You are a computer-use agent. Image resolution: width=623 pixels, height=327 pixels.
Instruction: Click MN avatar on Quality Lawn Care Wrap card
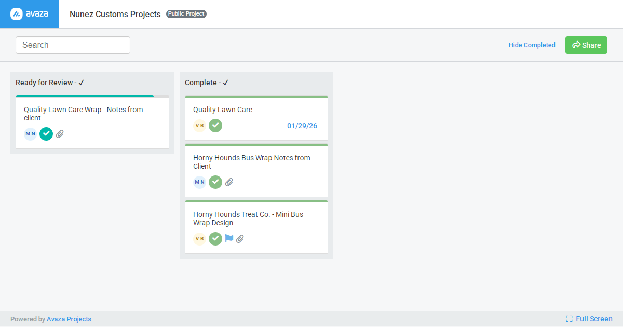coord(31,134)
